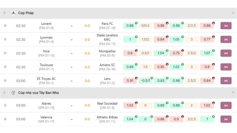Open live stream for Valencia vs Athletic Bilbao
Screen dimensions: 237x133
pyautogui.click(x=226, y=119)
